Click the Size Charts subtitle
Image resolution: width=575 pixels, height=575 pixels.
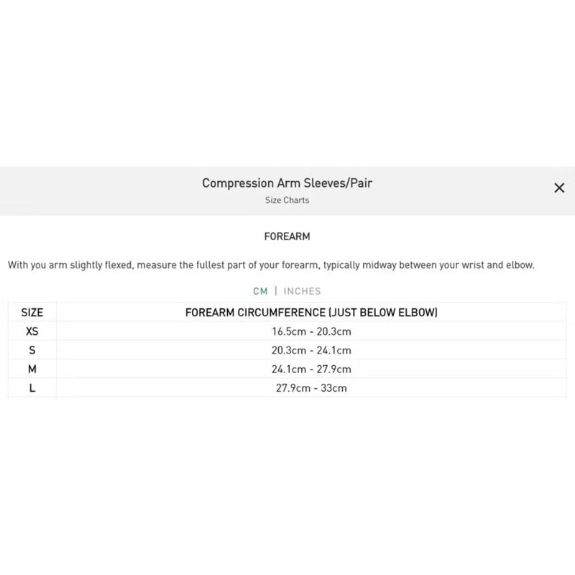coord(287,201)
